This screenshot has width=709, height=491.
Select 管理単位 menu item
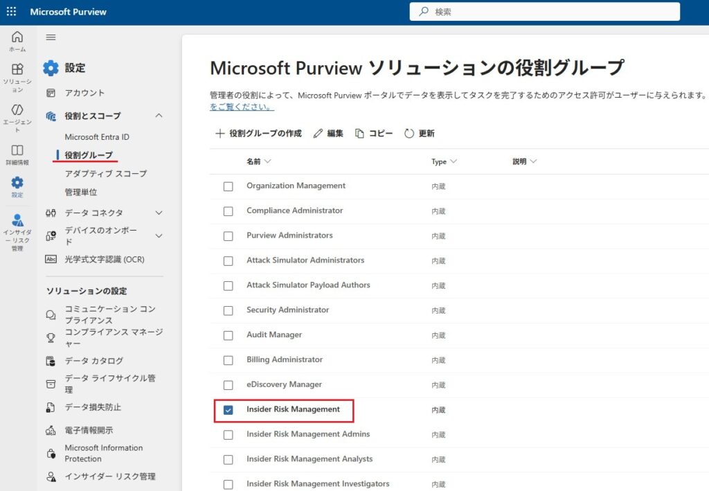point(81,192)
